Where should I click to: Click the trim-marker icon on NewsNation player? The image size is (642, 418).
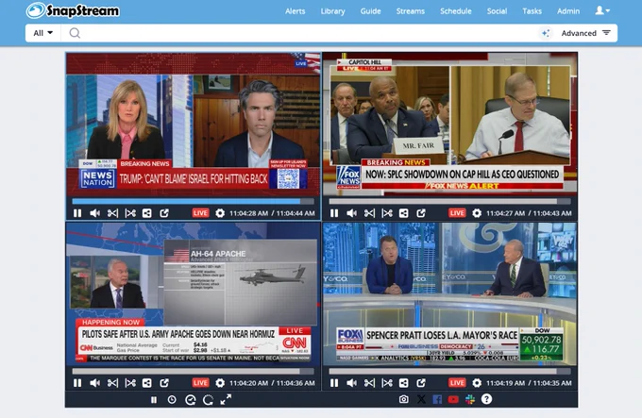pos(130,213)
